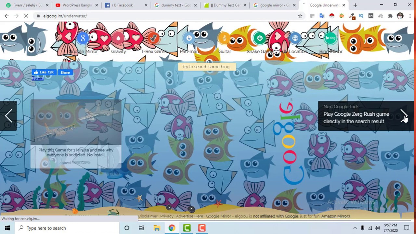Go to the previous Google trick arrow
Image resolution: width=416 pixels, height=234 pixels.
click(x=8, y=116)
